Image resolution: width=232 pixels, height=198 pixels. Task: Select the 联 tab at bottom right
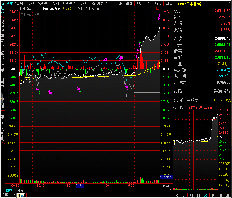point(213,195)
